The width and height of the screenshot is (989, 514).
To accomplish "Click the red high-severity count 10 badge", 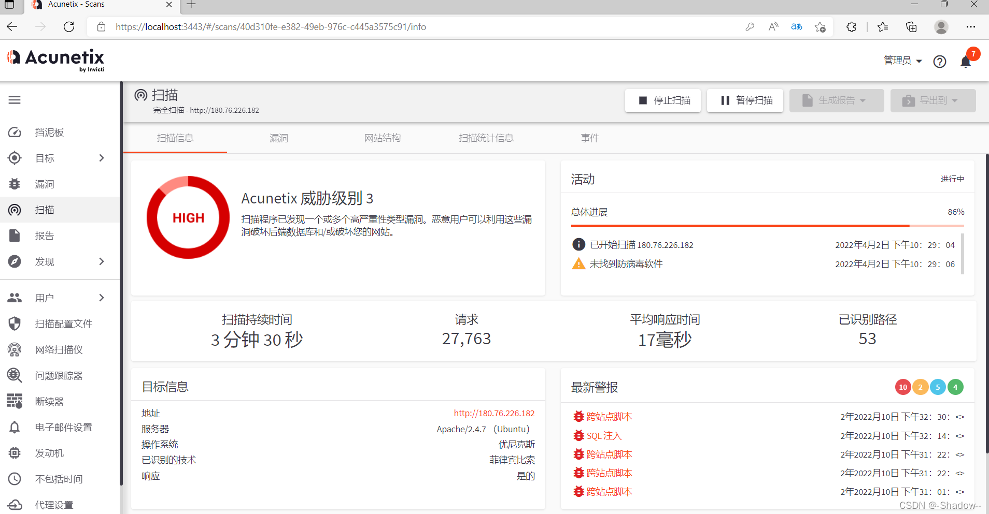I will pyautogui.click(x=903, y=387).
